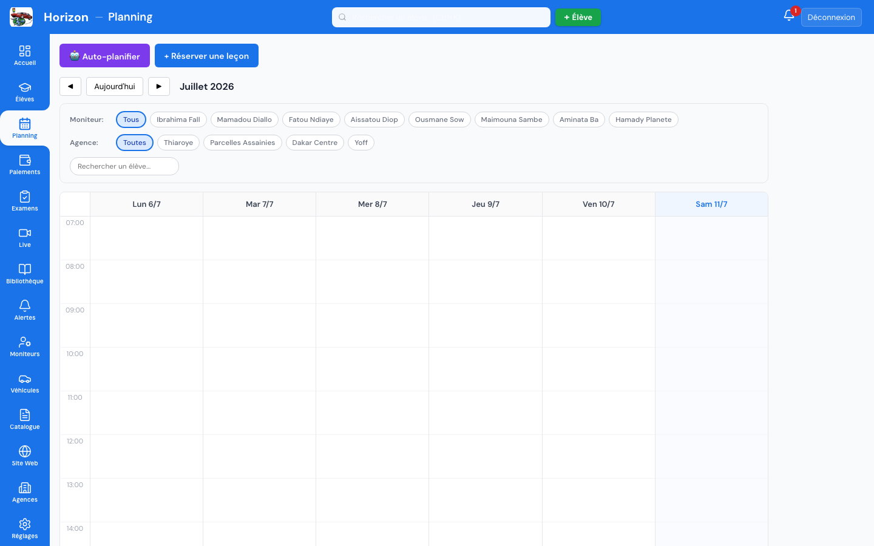Advance to next week arrow

pyautogui.click(x=159, y=87)
